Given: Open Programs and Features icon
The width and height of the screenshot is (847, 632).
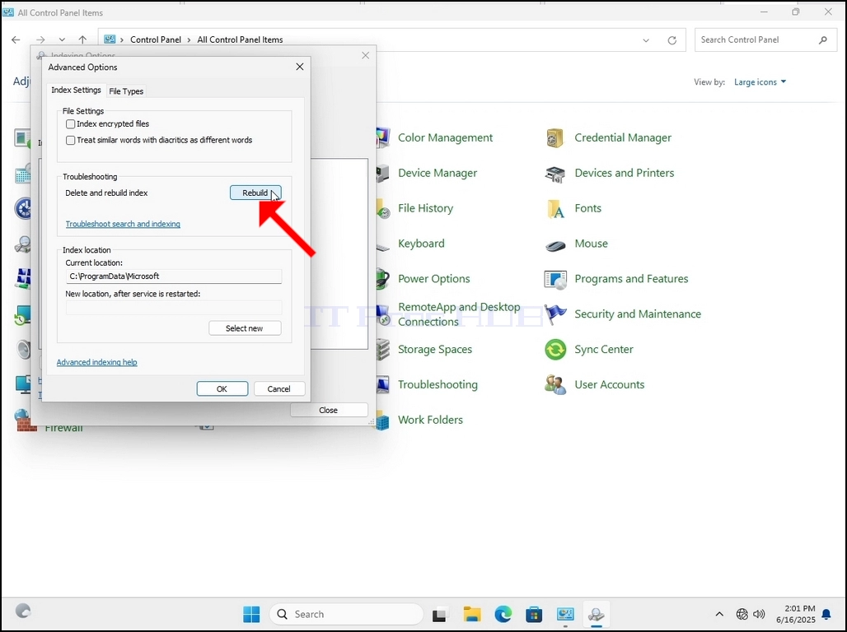Looking at the screenshot, I should click(555, 280).
